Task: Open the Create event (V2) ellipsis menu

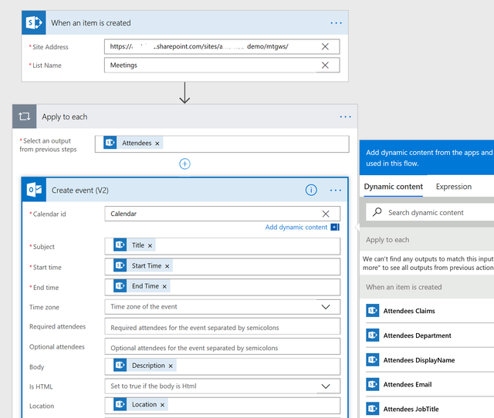Action: [x=335, y=190]
